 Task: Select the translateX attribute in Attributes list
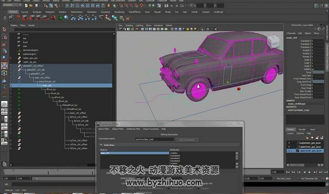tap(175, 156)
